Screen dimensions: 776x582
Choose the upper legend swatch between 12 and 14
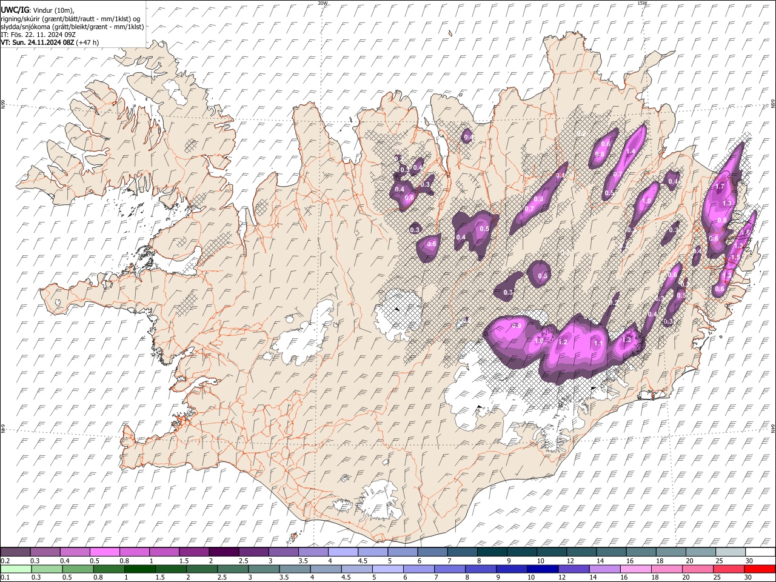pos(581,552)
